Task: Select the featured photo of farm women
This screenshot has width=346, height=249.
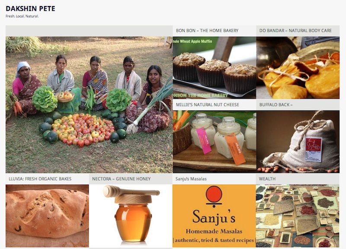Action: tap(89, 104)
